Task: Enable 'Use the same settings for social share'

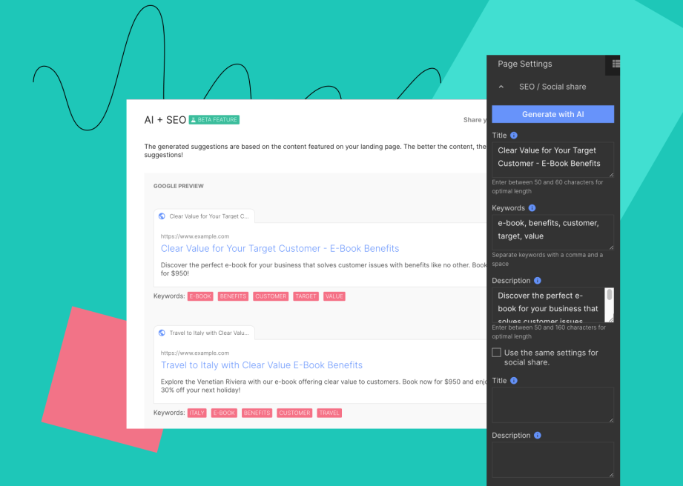Action: coord(497,353)
